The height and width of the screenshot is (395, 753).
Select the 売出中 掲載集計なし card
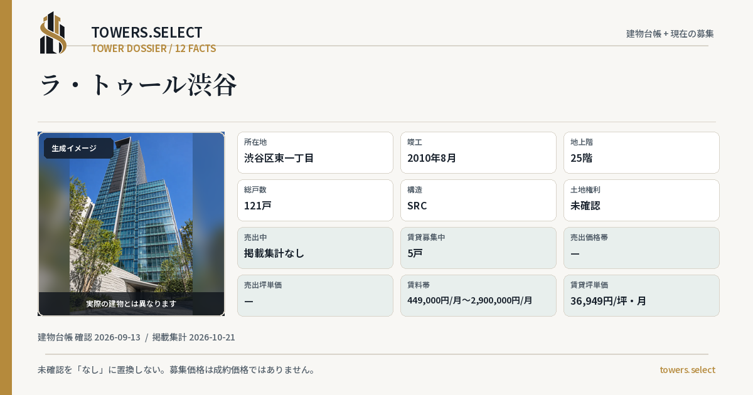pyautogui.click(x=315, y=248)
